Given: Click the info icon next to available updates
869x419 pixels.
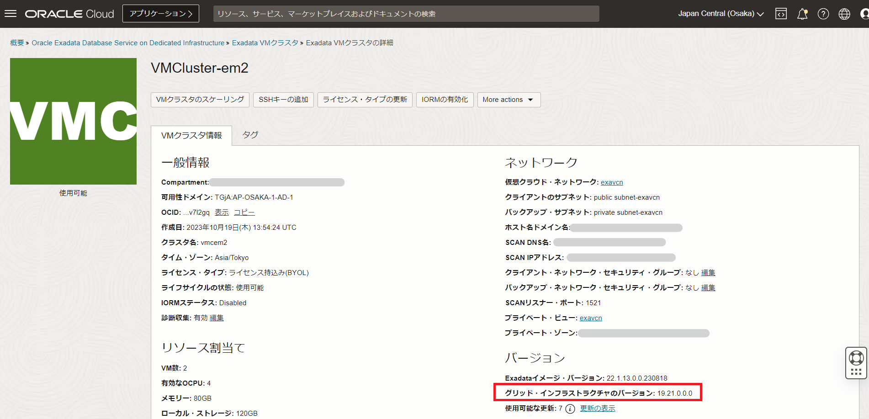Looking at the screenshot, I should click(570, 408).
